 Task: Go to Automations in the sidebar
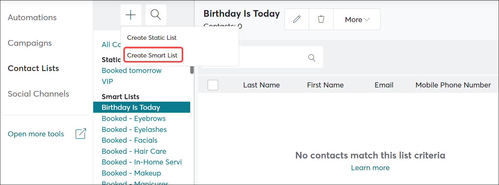(x=32, y=17)
